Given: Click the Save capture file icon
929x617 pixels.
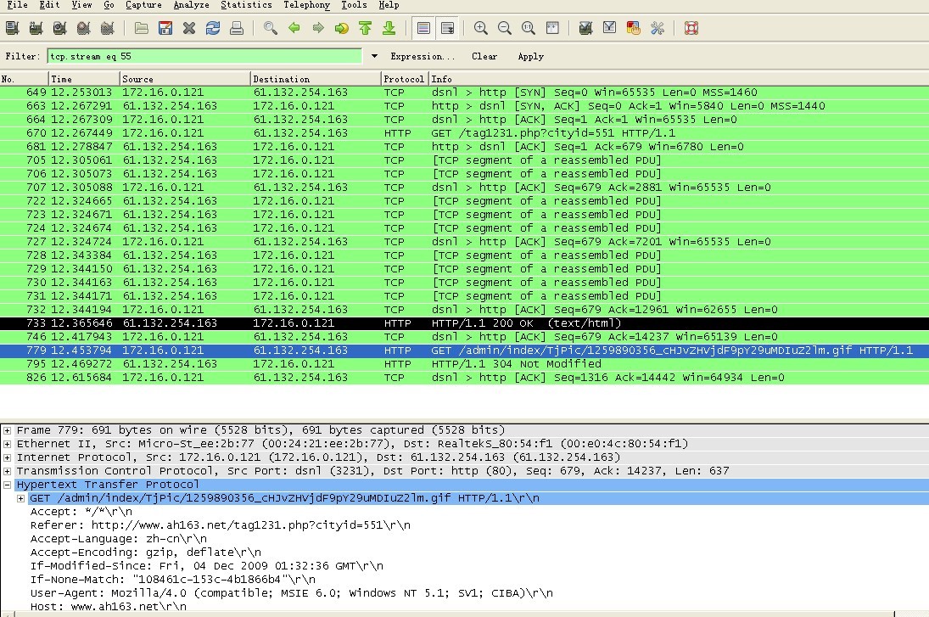Looking at the screenshot, I should pyautogui.click(x=165, y=28).
